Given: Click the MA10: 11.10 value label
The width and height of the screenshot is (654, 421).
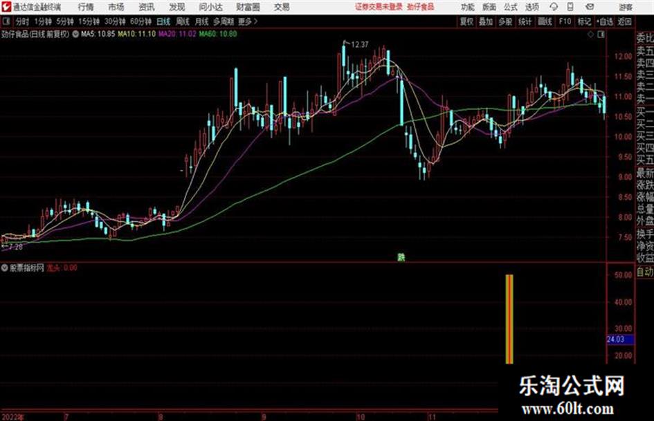Looking at the screenshot, I should point(137,34).
